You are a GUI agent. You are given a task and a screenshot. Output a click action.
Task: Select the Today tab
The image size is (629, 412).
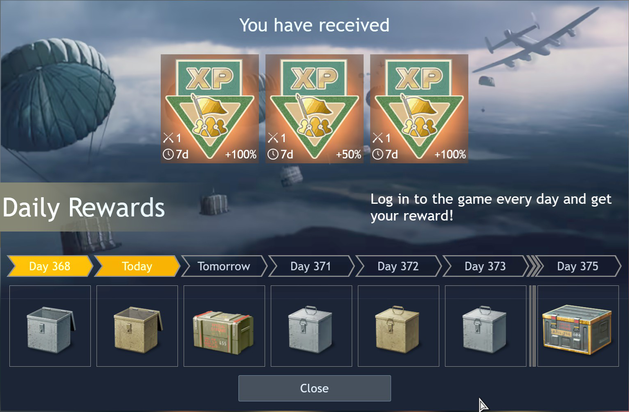(x=137, y=266)
